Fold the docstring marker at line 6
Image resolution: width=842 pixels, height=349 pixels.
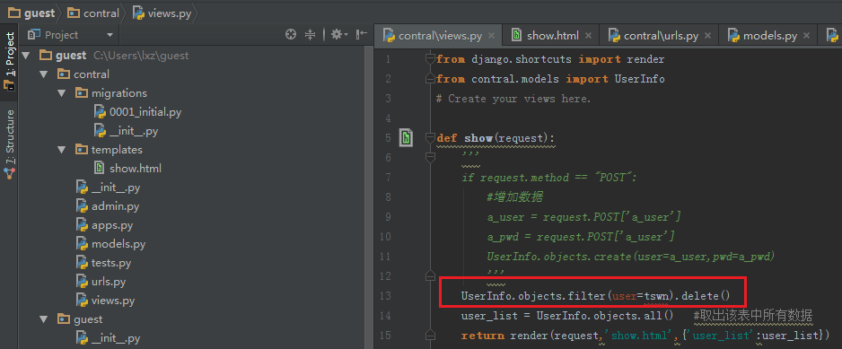coord(430,157)
